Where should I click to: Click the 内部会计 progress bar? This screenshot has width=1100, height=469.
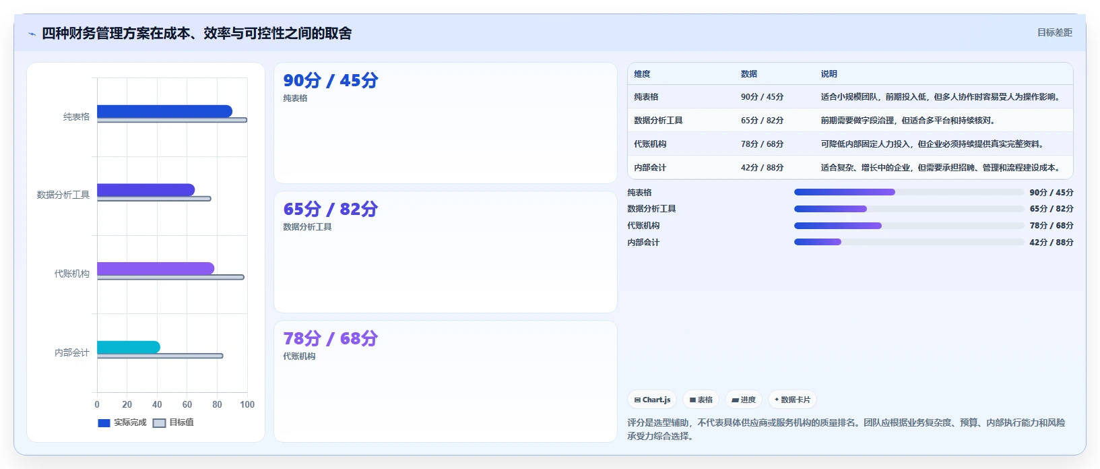(909, 242)
